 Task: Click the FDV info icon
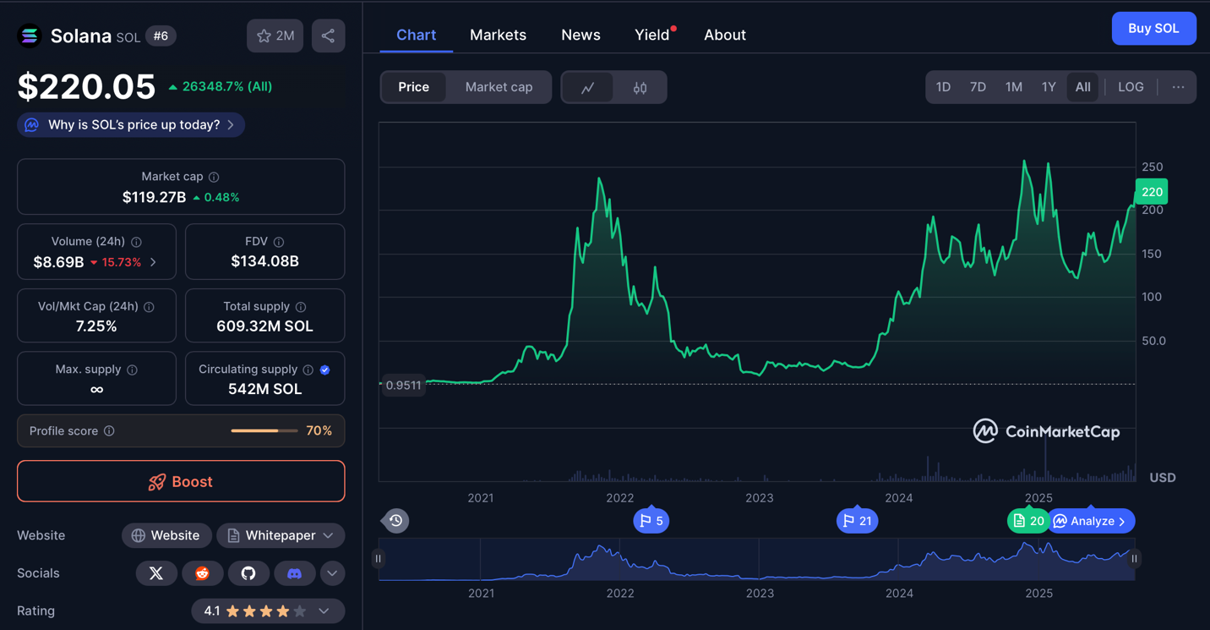[x=279, y=242]
